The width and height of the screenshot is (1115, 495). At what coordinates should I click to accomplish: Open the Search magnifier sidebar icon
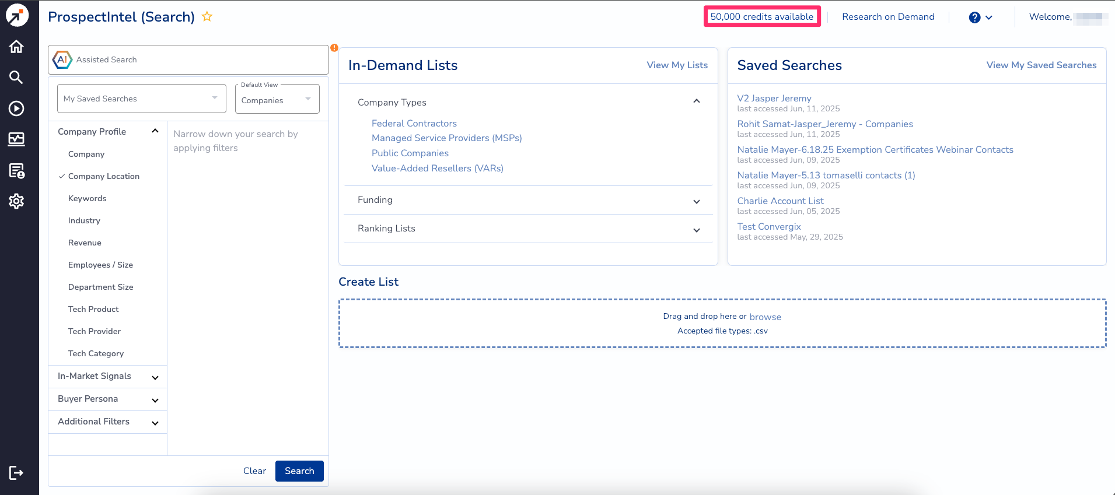click(x=16, y=77)
